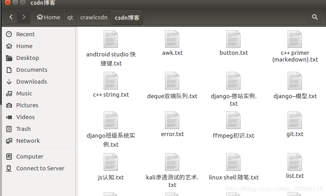Select the linux shell 随笔.txt label

point(234,177)
